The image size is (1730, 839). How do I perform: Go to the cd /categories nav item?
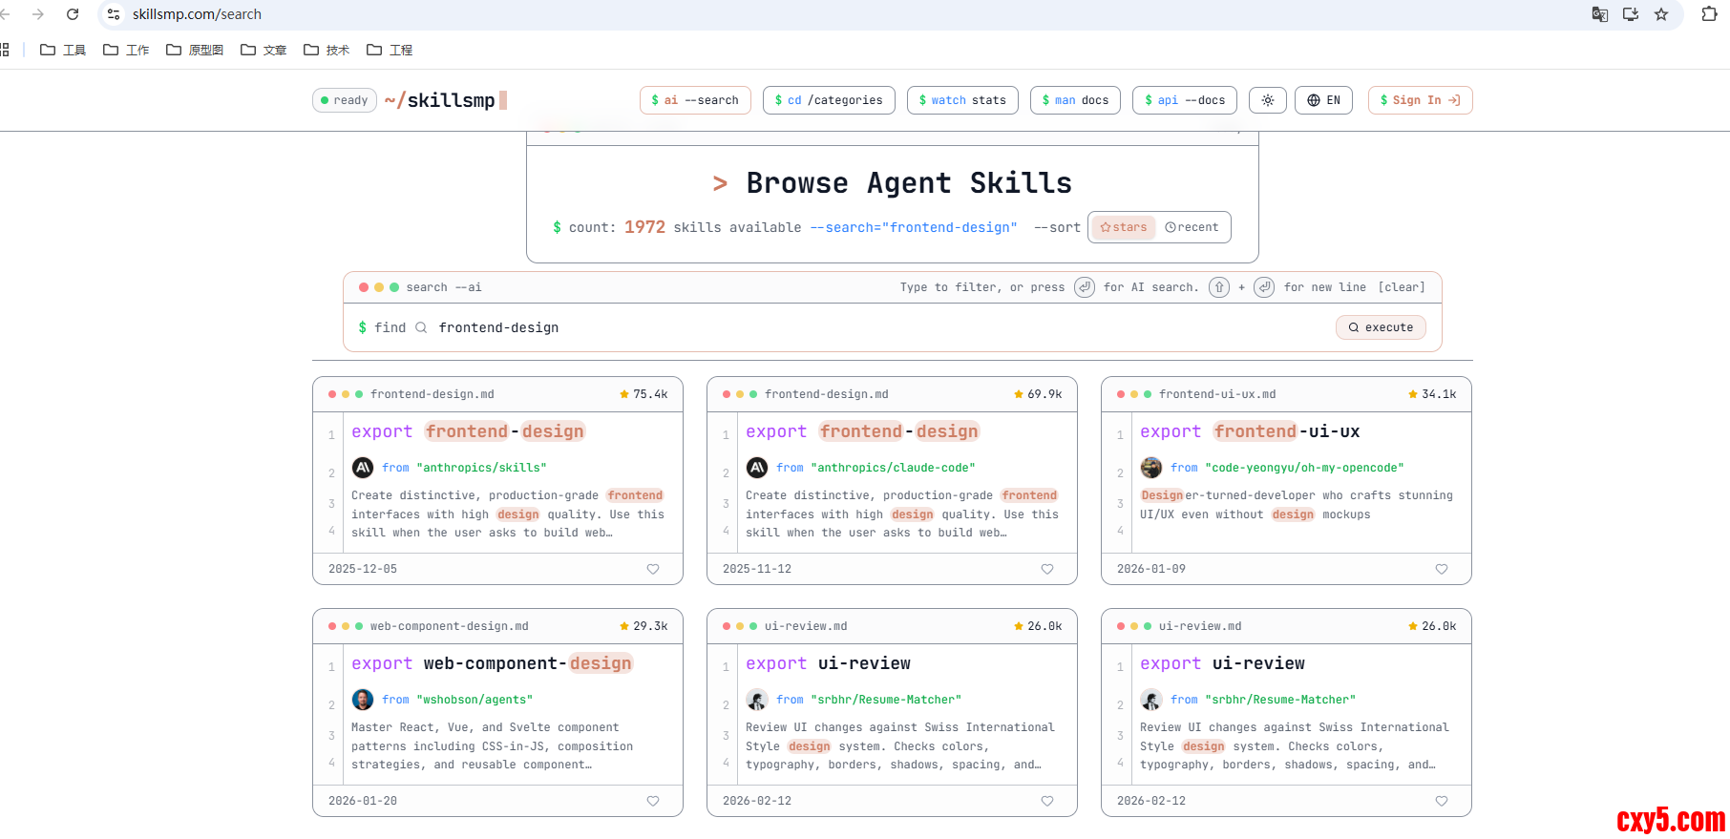(x=828, y=100)
